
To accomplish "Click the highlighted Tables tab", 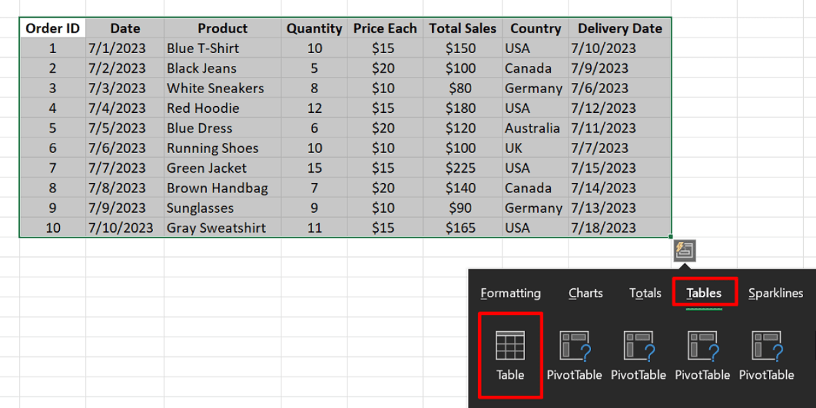I will tap(704, 293).
